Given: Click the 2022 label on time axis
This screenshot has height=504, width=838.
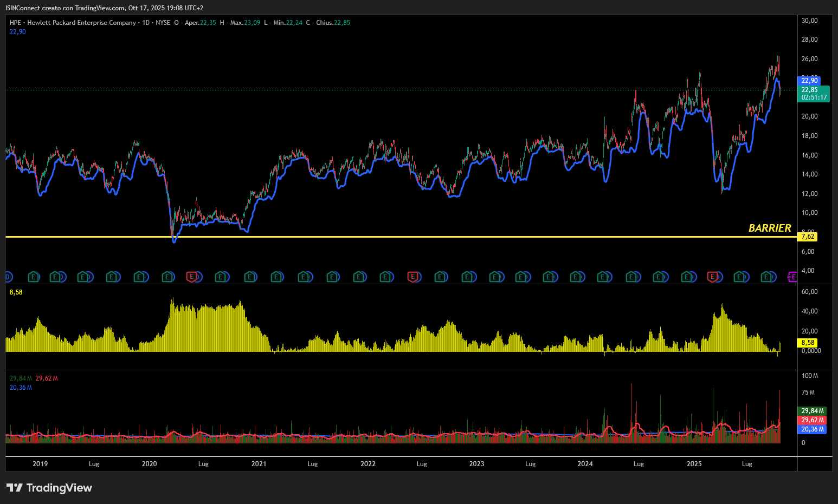Looking at the screenshot, I should tap(368, 464).
